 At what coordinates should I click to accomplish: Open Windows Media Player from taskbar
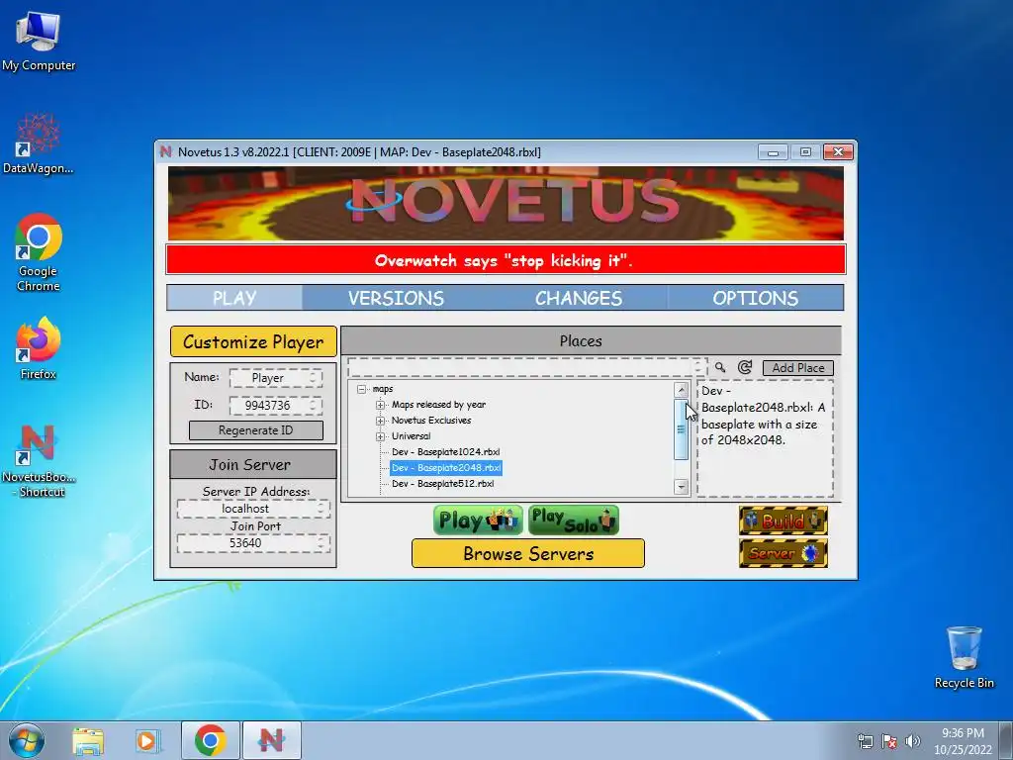pos(147,740)
